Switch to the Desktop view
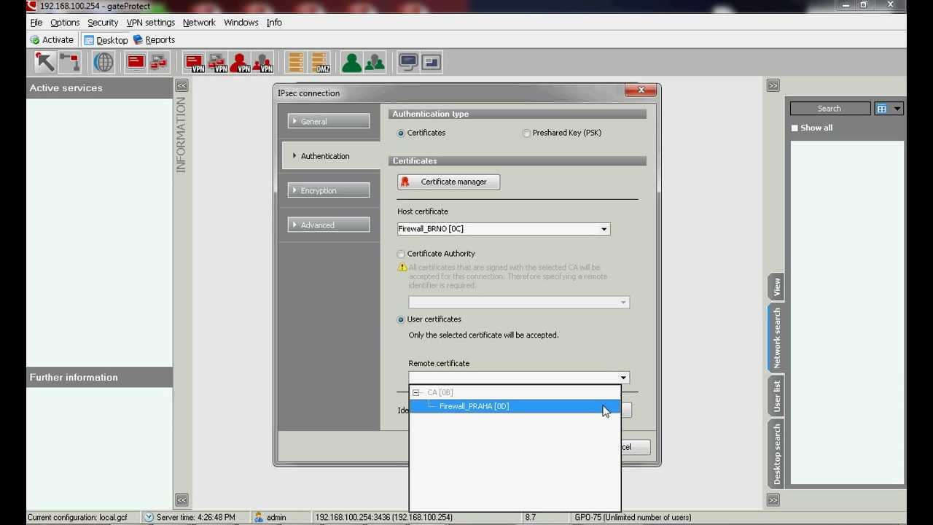 click(x=106, y=40)
